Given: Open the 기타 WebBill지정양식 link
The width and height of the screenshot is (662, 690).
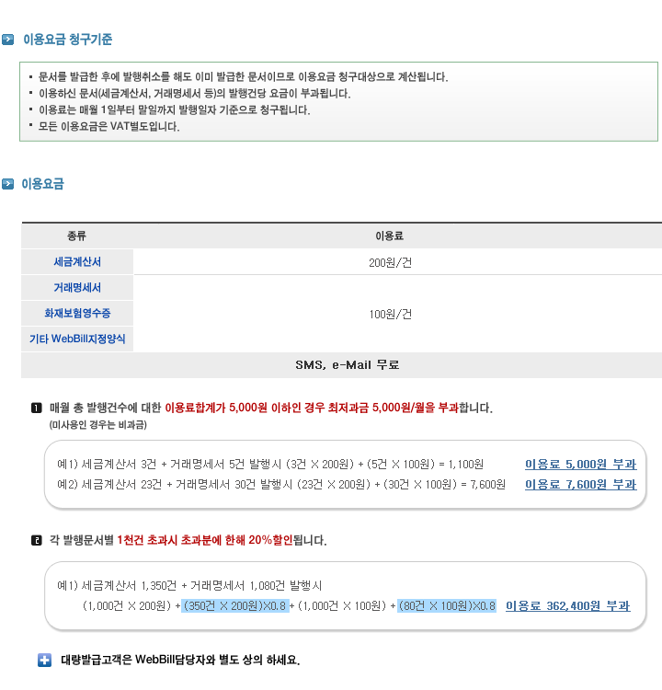Looking at the screenshot, I should [77, 339].
